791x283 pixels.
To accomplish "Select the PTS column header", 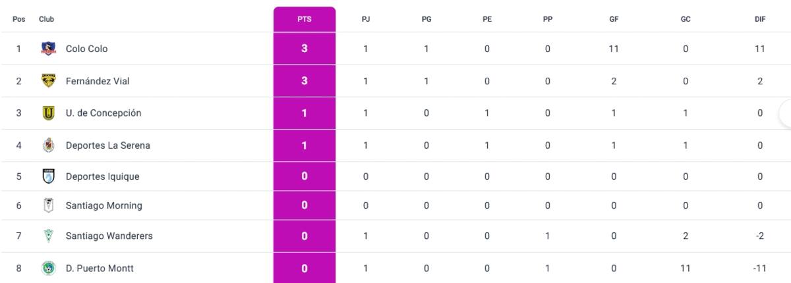I will tap(305, 19).
